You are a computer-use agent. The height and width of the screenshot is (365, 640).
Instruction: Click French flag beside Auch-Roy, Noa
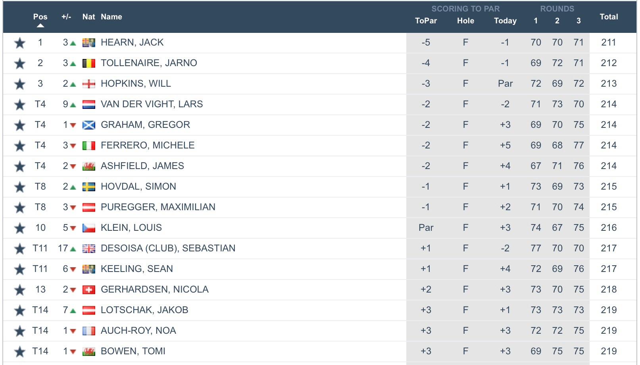coord(89,331)
